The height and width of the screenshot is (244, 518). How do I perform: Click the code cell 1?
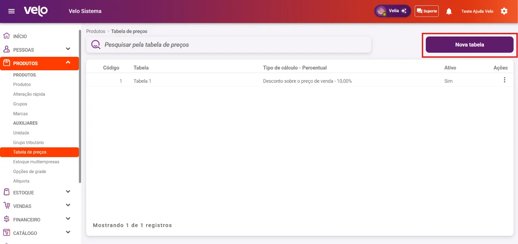[x=121, y=81]
